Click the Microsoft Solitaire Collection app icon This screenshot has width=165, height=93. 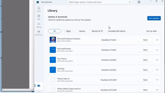pos(53,40)
